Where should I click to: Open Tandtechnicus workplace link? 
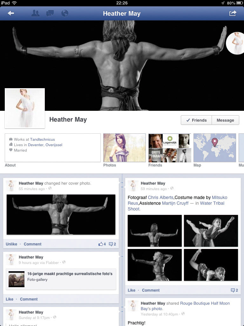click(x=42, y=139)
